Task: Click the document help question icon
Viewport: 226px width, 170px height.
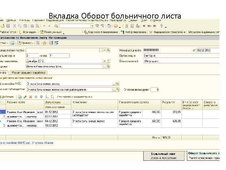Action: [x=45, y=43]
